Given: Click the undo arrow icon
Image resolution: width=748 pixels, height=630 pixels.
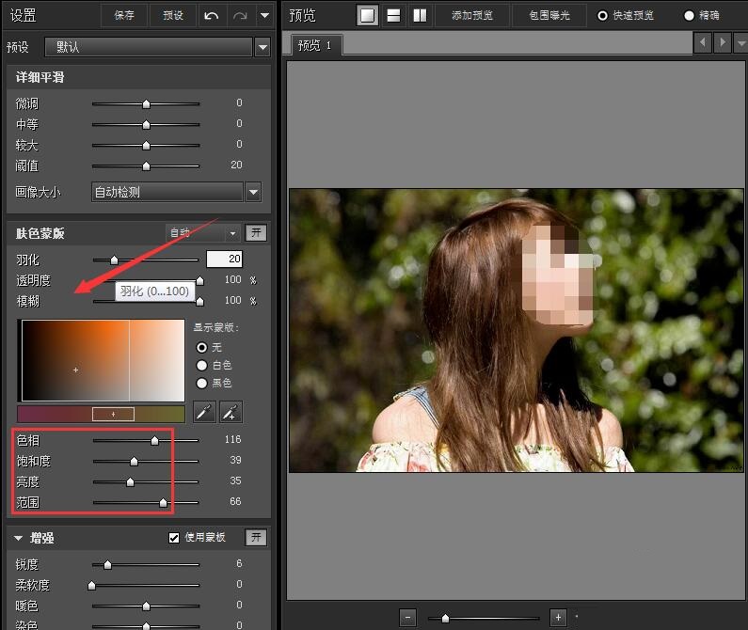Looking at the screenshot, I should pos(213,15).
